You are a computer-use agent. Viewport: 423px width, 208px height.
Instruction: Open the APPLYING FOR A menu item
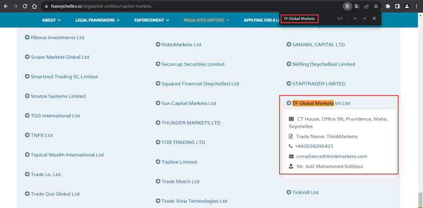[261, 20]
